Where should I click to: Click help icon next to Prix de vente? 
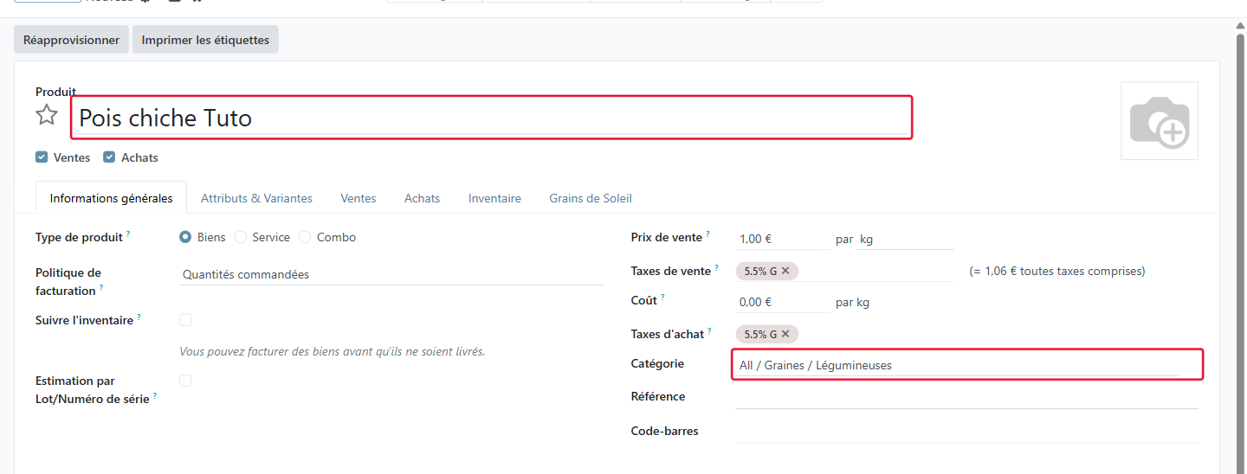coord(707,234)
